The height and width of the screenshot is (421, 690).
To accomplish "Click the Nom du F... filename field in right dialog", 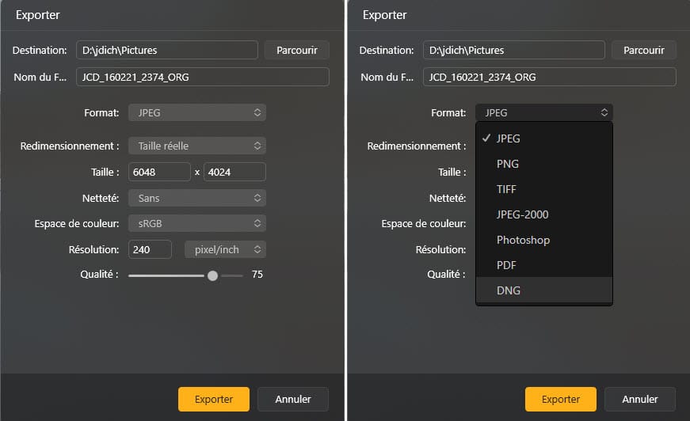I will click(549, 77).
